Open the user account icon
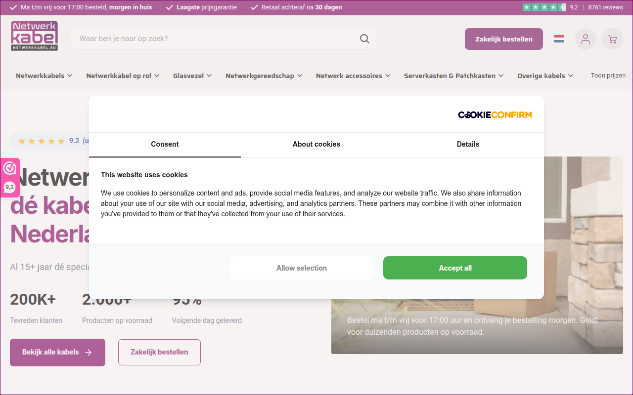This screenshot has height=395, width=633. tap(586, 39)
